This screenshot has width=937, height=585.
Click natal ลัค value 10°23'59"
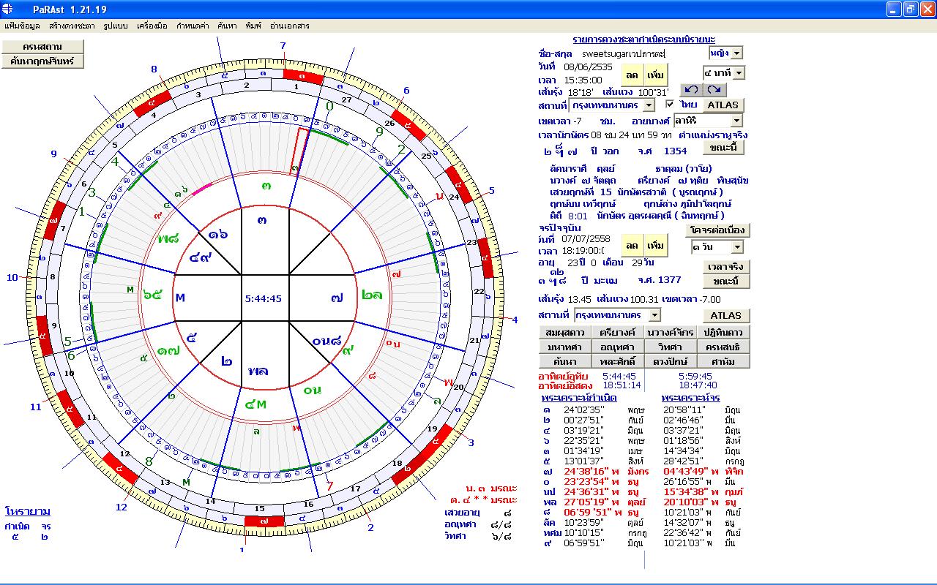[x=583, y=523]
